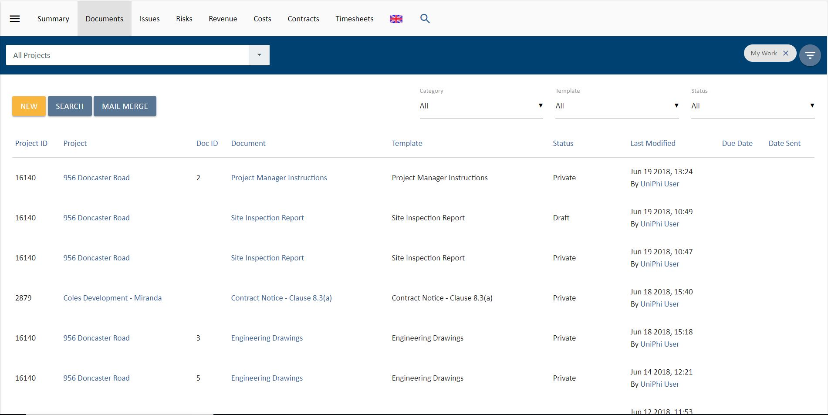
Task: Open the Template filter dropdown
Action: pyautogui.click(x=617, y=106)
